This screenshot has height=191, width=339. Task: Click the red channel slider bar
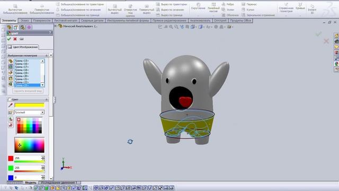[x=29, y=162]
